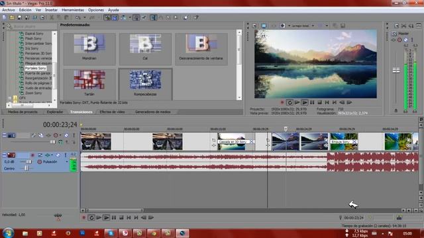Open the Archivo menu
The image size is (424, 238).
pos(9,10)
